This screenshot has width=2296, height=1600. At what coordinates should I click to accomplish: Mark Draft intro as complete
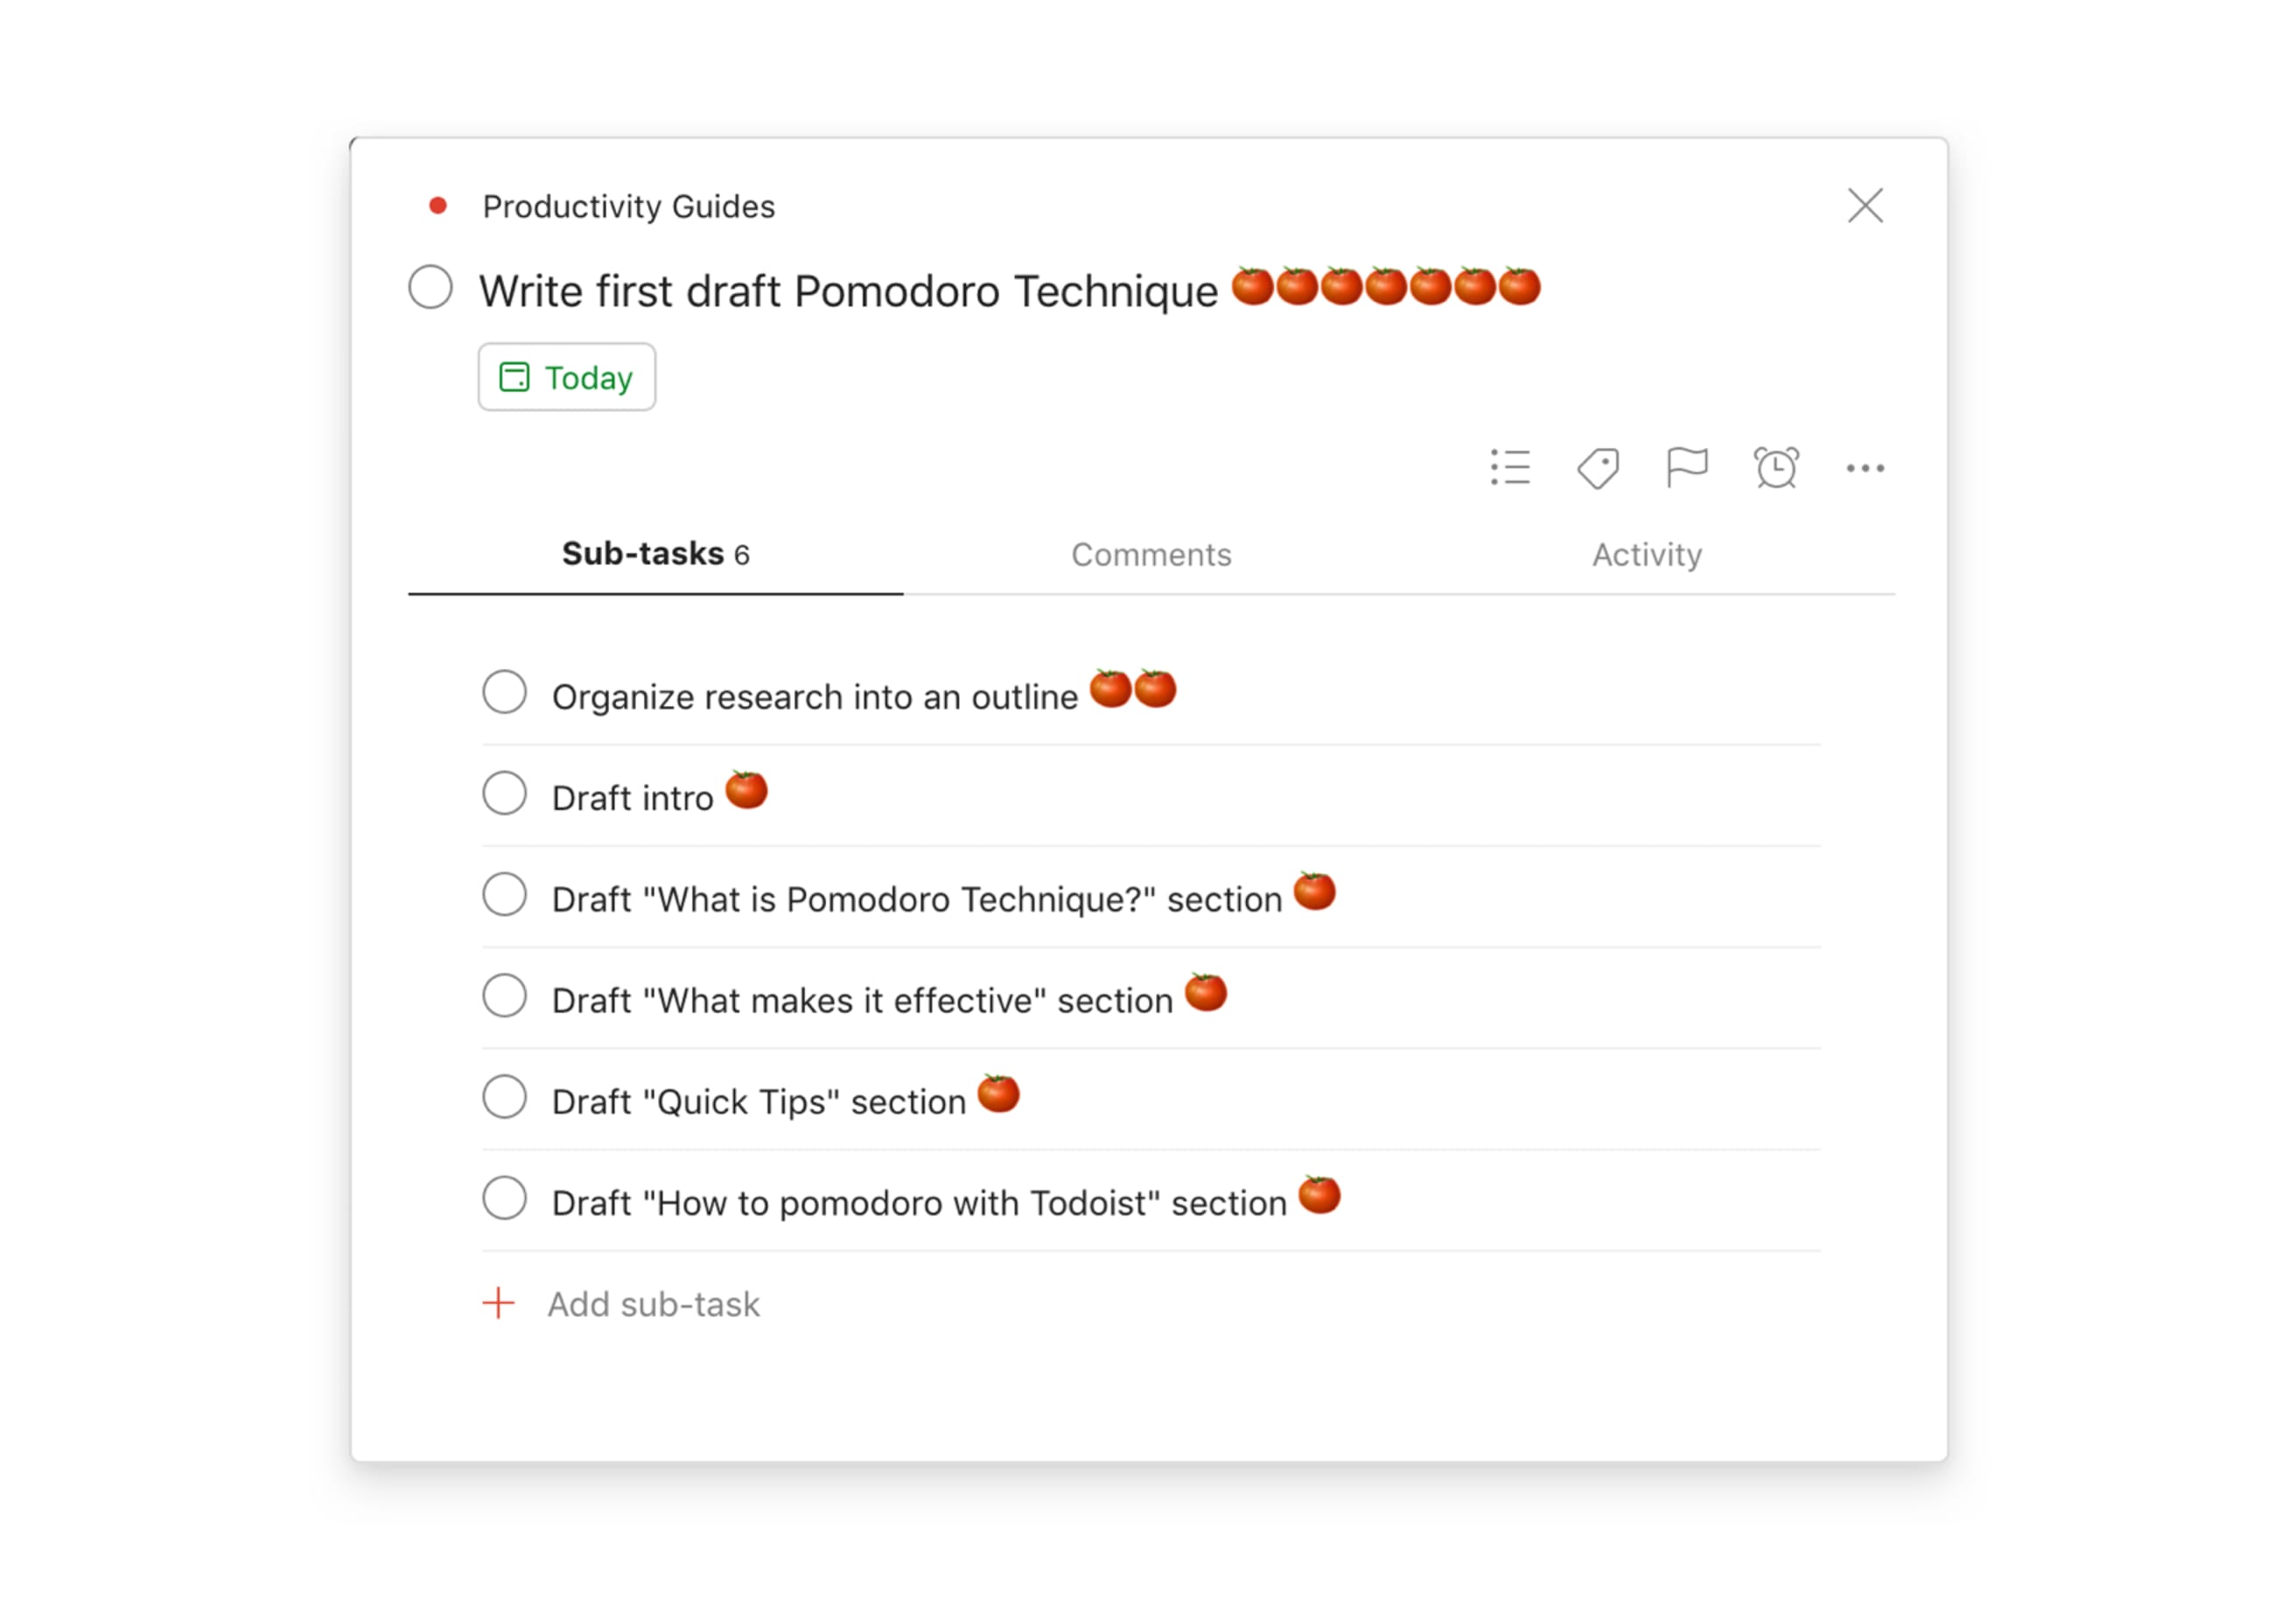pyautogui.click(x=504, y=793)
